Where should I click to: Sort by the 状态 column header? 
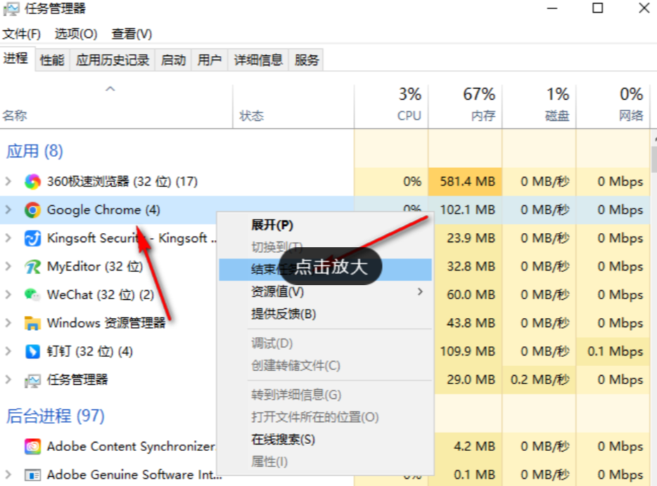(x=293, y=106)
